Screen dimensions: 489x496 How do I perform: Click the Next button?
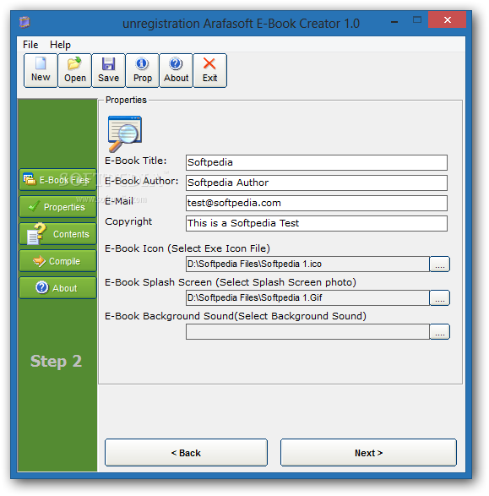[x=368, y=453]
